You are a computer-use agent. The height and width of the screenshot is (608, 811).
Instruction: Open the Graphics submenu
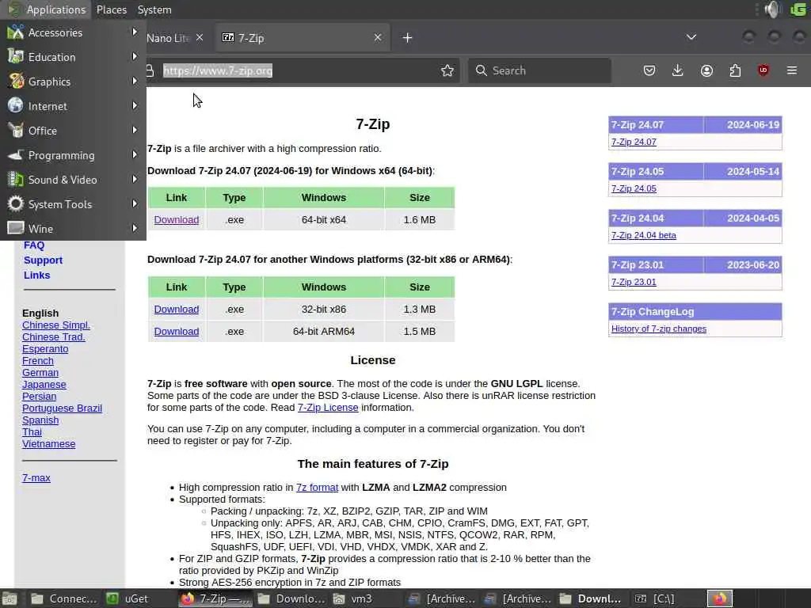pyautogui.click(x=73, y=82)
